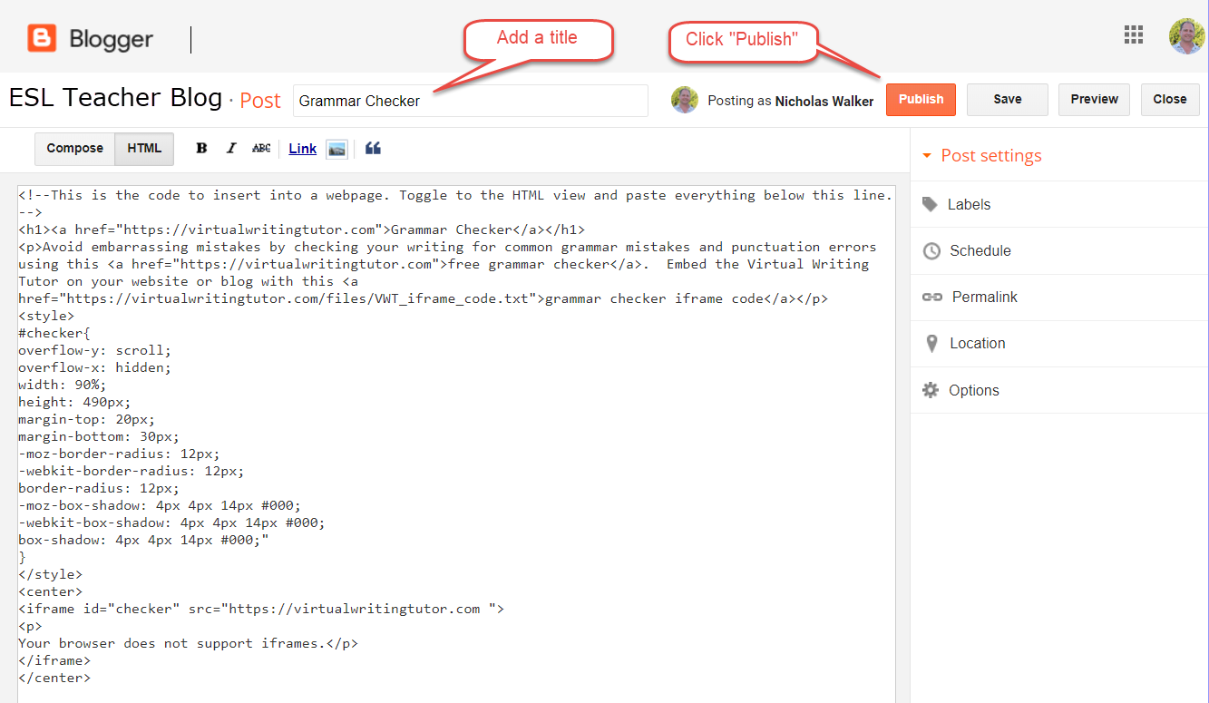Click the line 'width: 90%;'

62,385
